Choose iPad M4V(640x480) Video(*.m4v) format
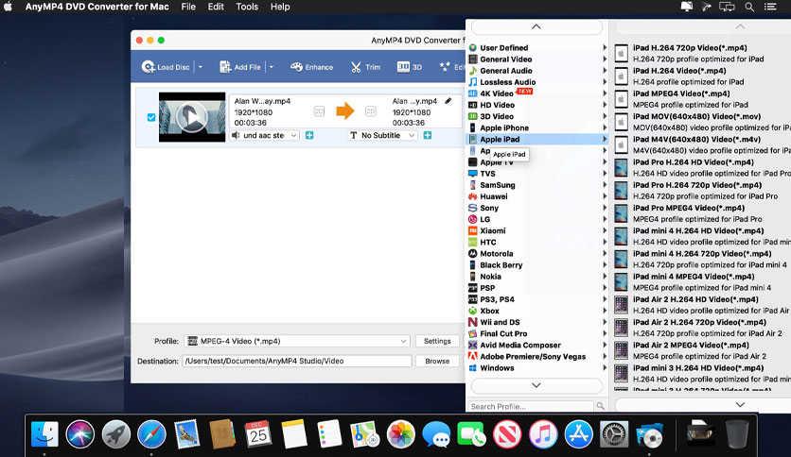 (x=702, y=145)
